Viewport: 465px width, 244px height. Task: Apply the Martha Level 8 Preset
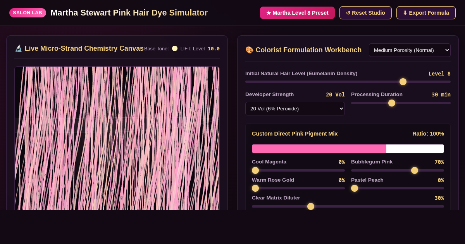pos(297,13)
